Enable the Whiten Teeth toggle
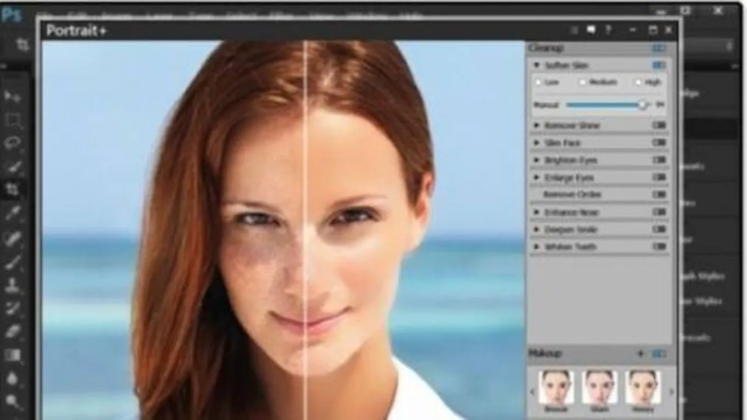747x420 pixels. click(x=659, y=247)
